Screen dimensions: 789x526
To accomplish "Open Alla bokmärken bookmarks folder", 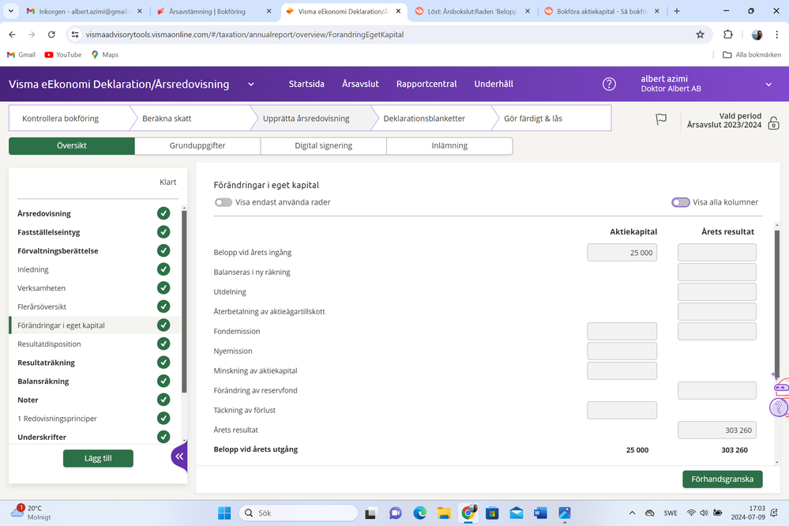I will [x=752, y=54].
